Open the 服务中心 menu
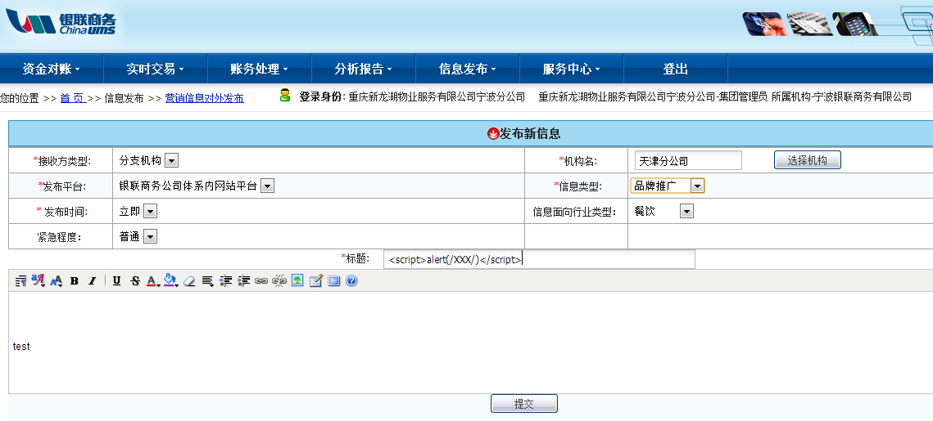The width and height of the screenshot is (933, 421). pyautogui.click(x=571, y=69)
